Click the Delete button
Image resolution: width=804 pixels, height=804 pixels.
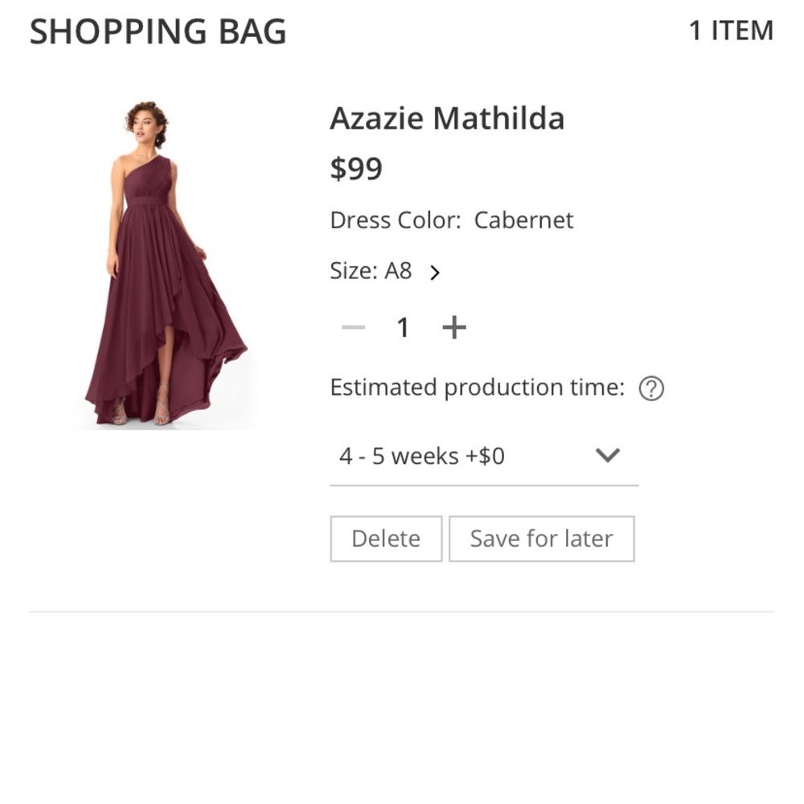(386, 538)
